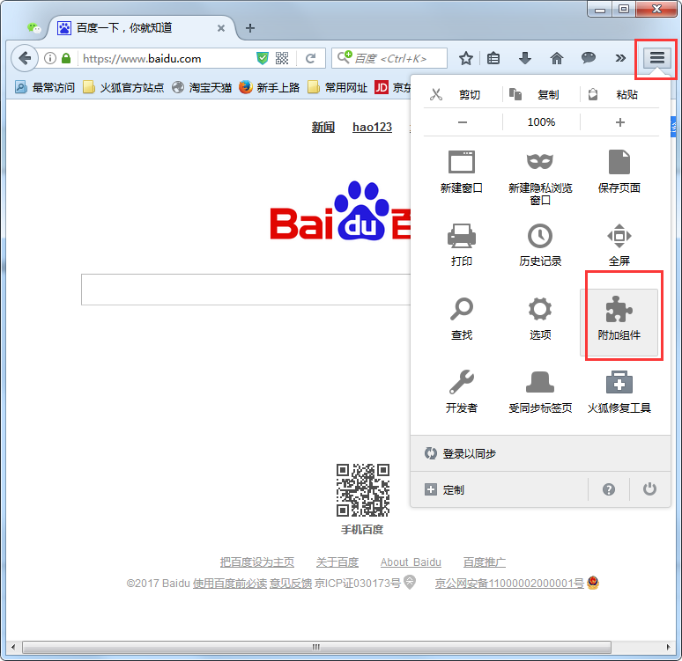Open the Getting Started bookmark
682x661 pixels.
[270, 88]
